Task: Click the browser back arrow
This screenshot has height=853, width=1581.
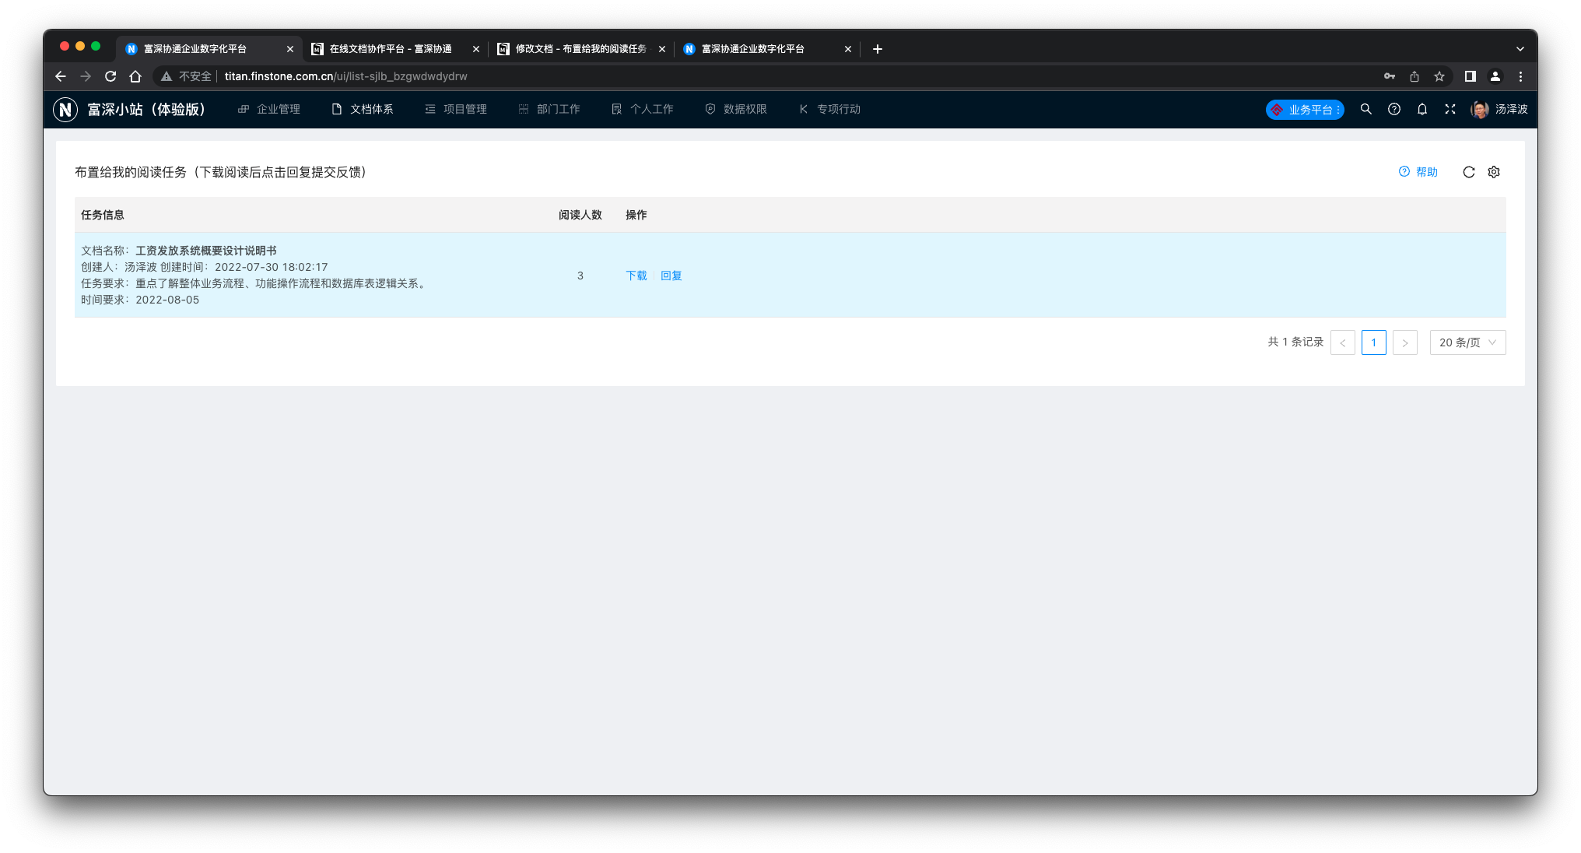Action: coord(61,76)
